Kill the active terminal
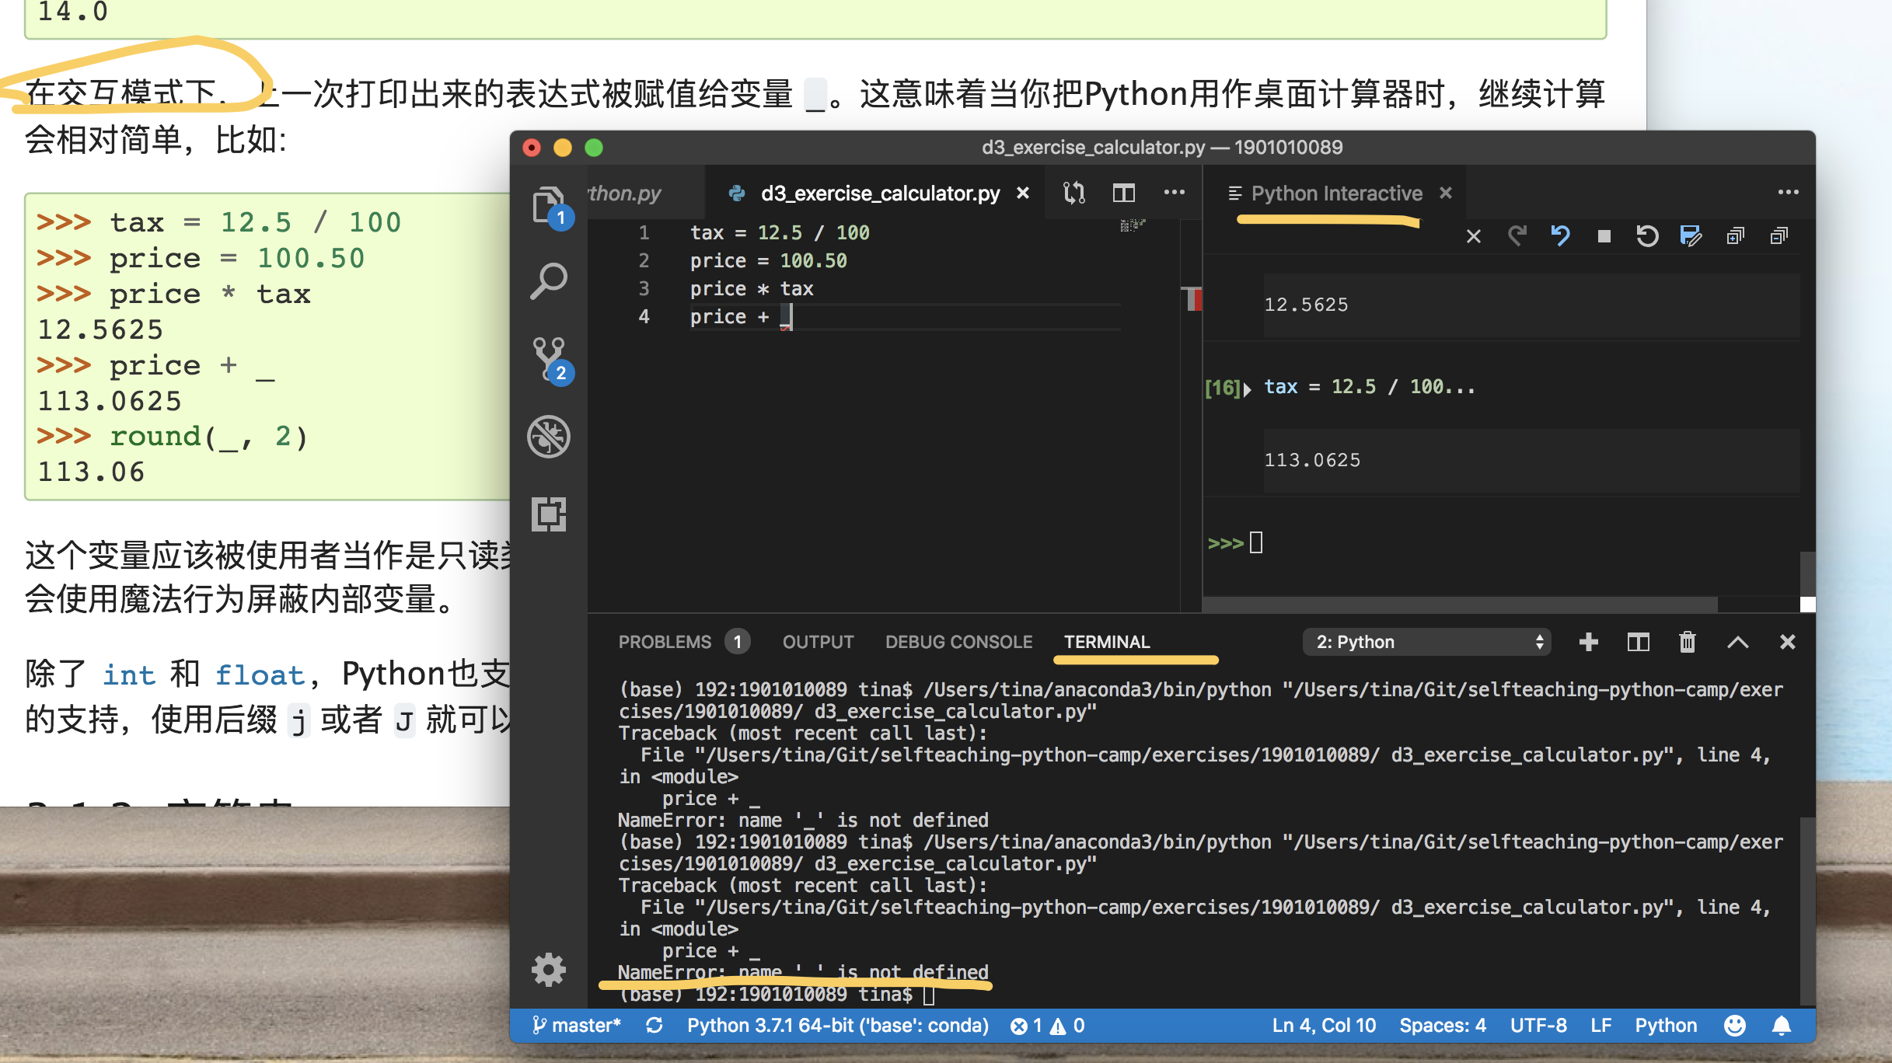The image size is (1892, 1063). [1688, 642]
